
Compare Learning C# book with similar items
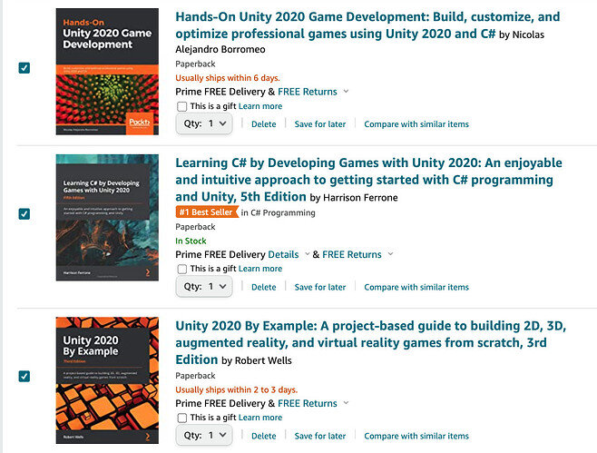pos(416,287)
